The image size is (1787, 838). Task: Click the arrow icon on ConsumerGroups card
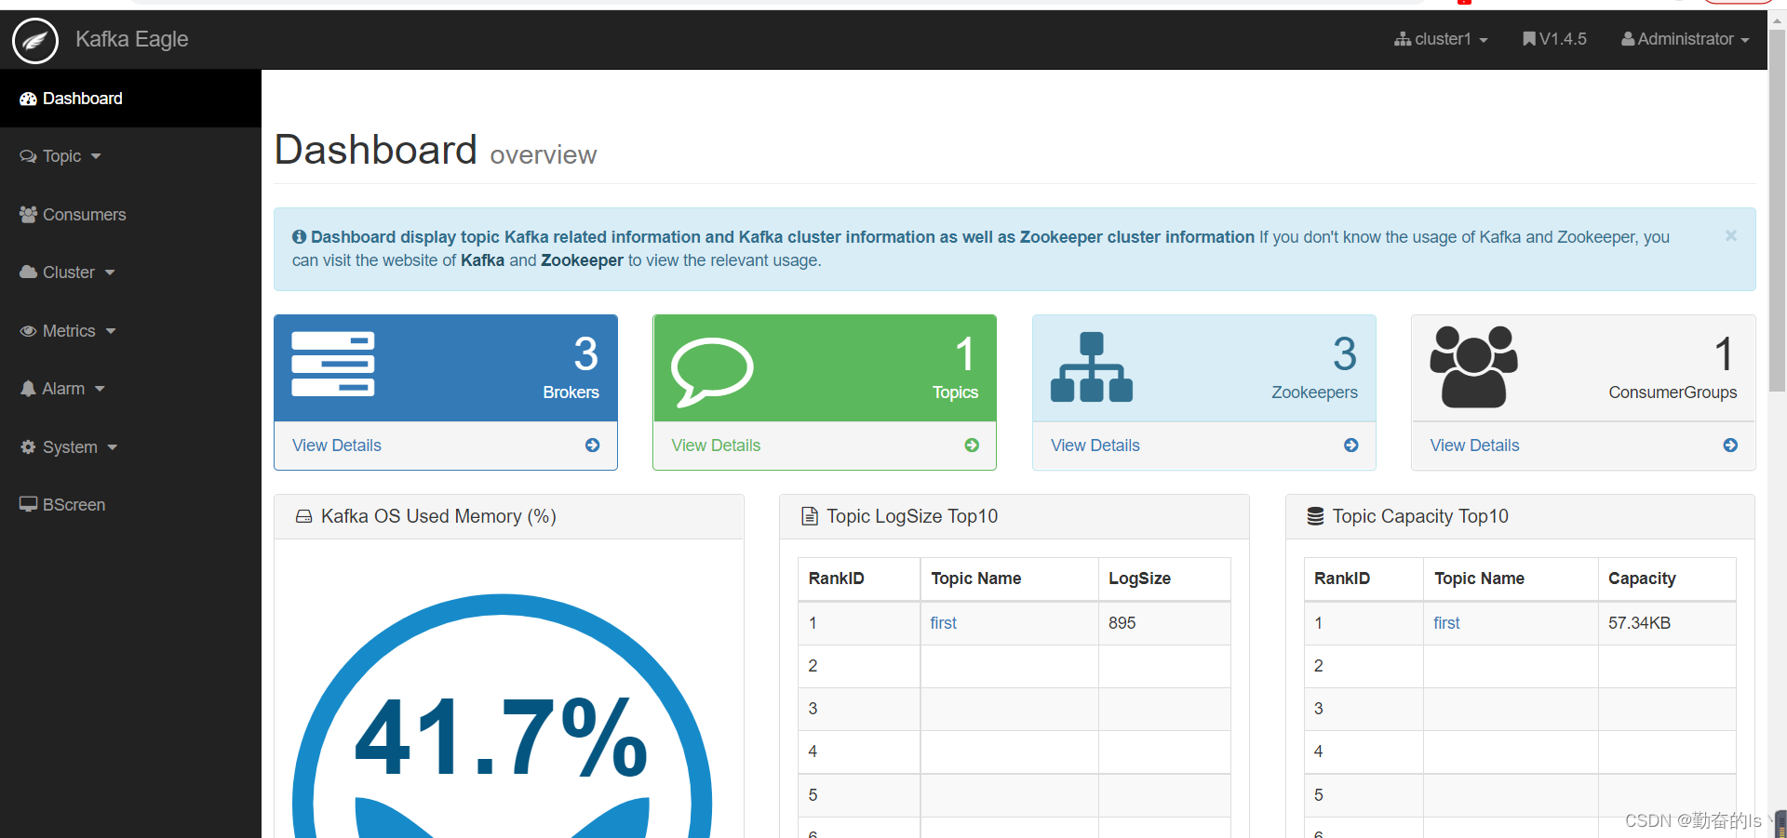pyautogui.click(x=1730, y=446)
